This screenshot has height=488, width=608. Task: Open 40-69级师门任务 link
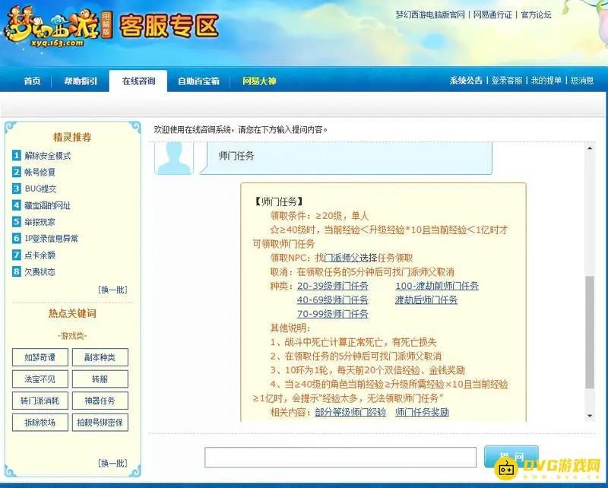pyautogui.click(x=333, y=299)
